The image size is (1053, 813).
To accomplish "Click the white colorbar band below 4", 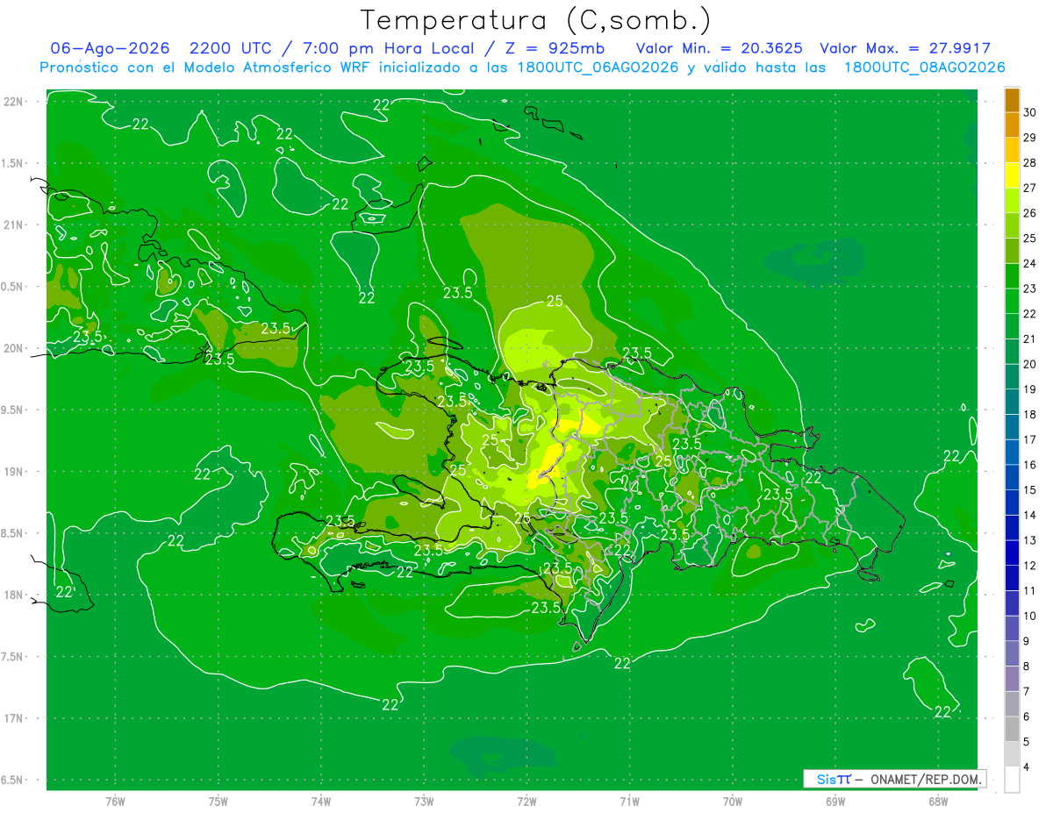I will coord(1012,780).
